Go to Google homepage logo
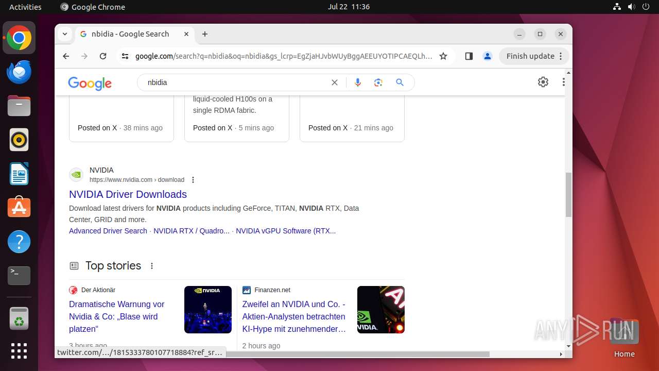Screen dimensions: 659x371 click(90, 83)
